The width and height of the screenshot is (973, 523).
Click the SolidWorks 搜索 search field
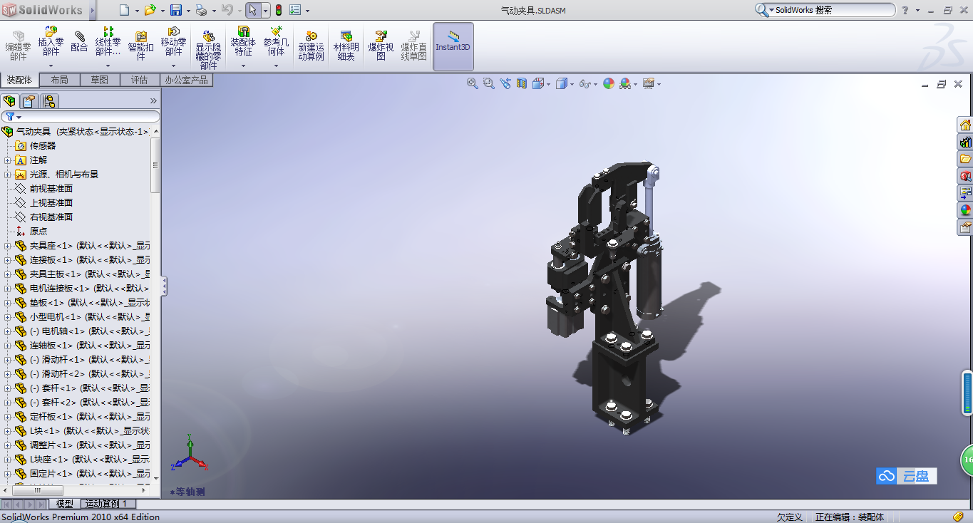[833, 10]
